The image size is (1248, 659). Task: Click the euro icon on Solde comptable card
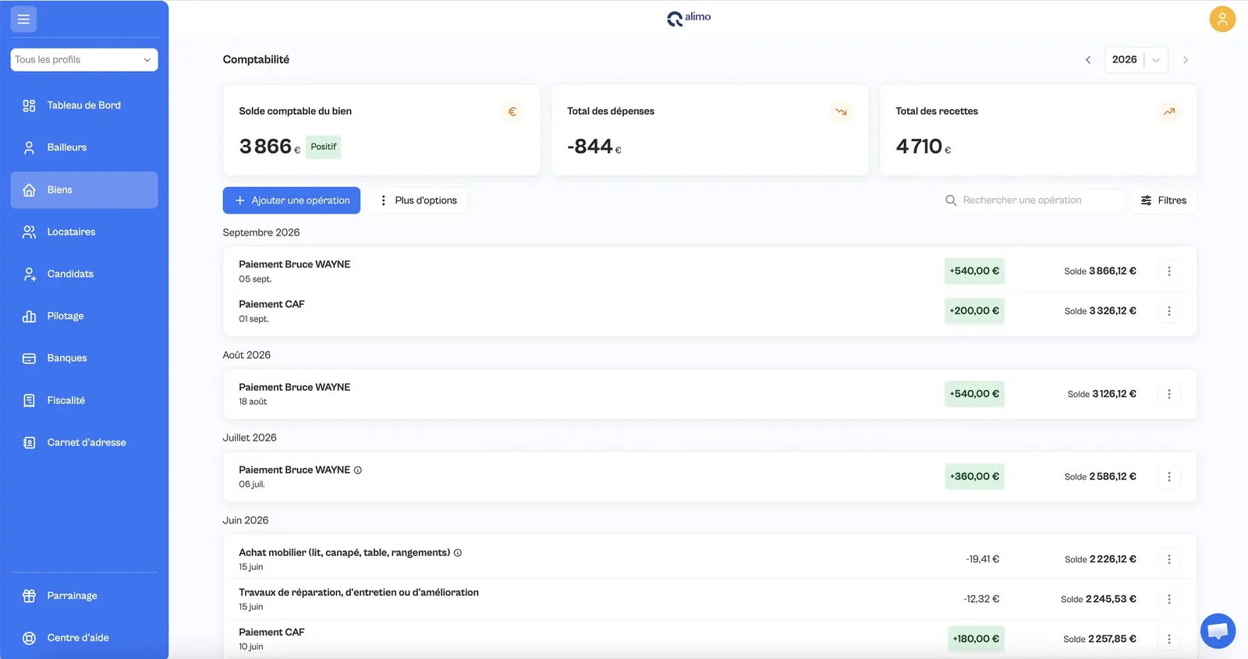point(512,112)
